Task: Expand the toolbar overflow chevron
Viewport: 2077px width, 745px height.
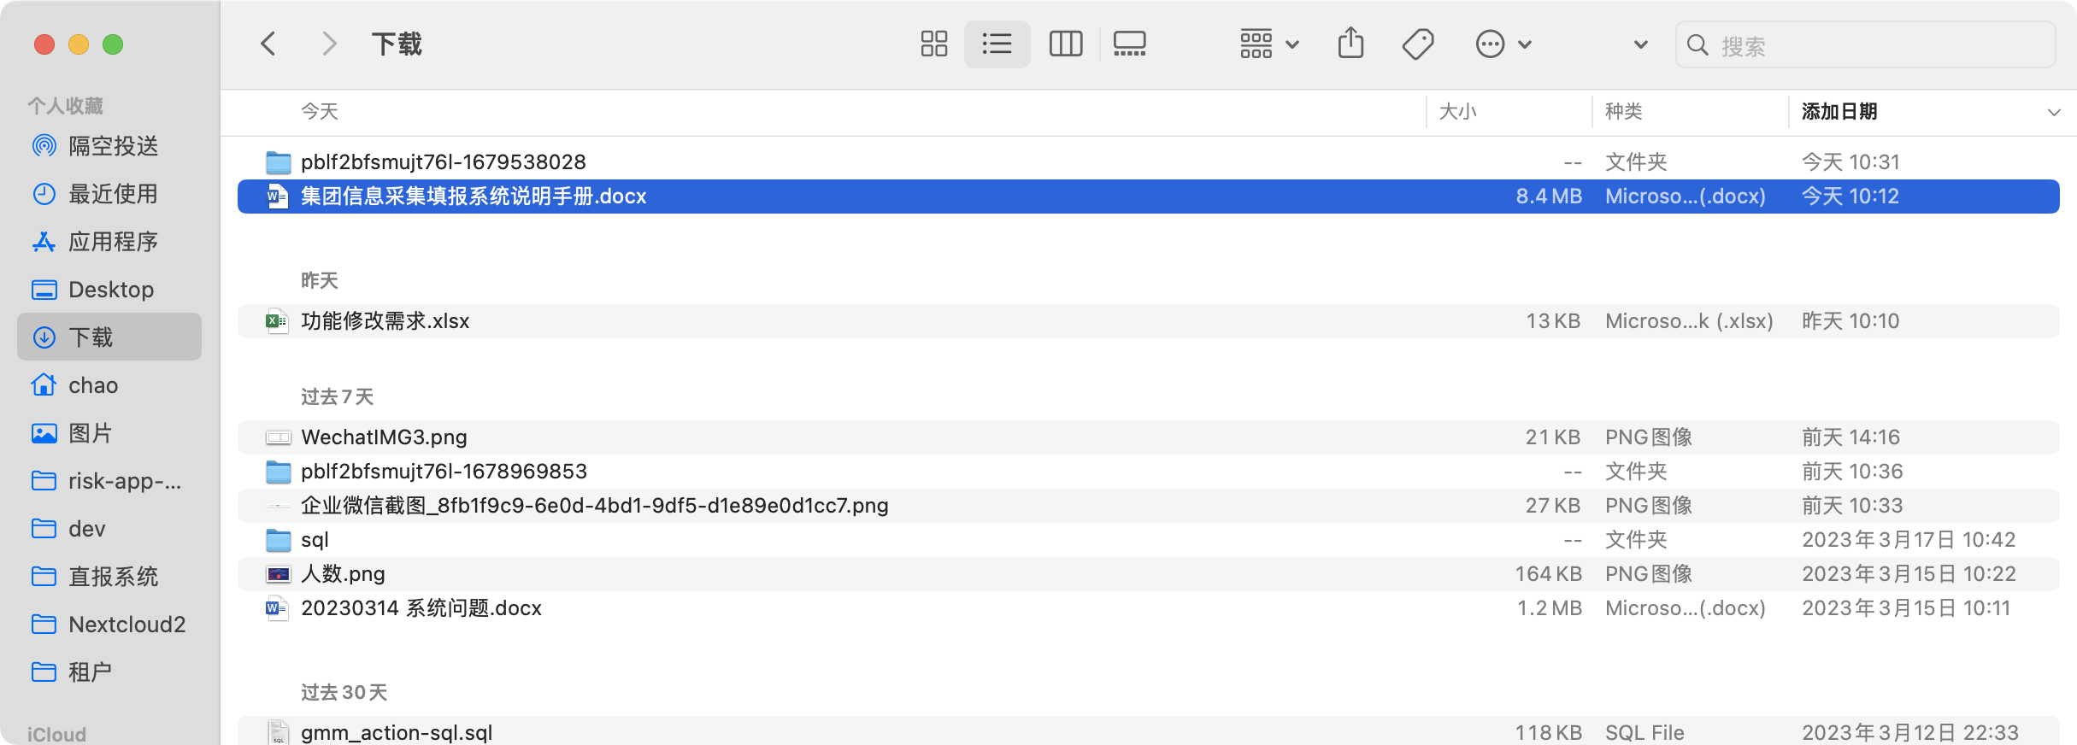Action: pyautogui.click(x=1640, y=44)
